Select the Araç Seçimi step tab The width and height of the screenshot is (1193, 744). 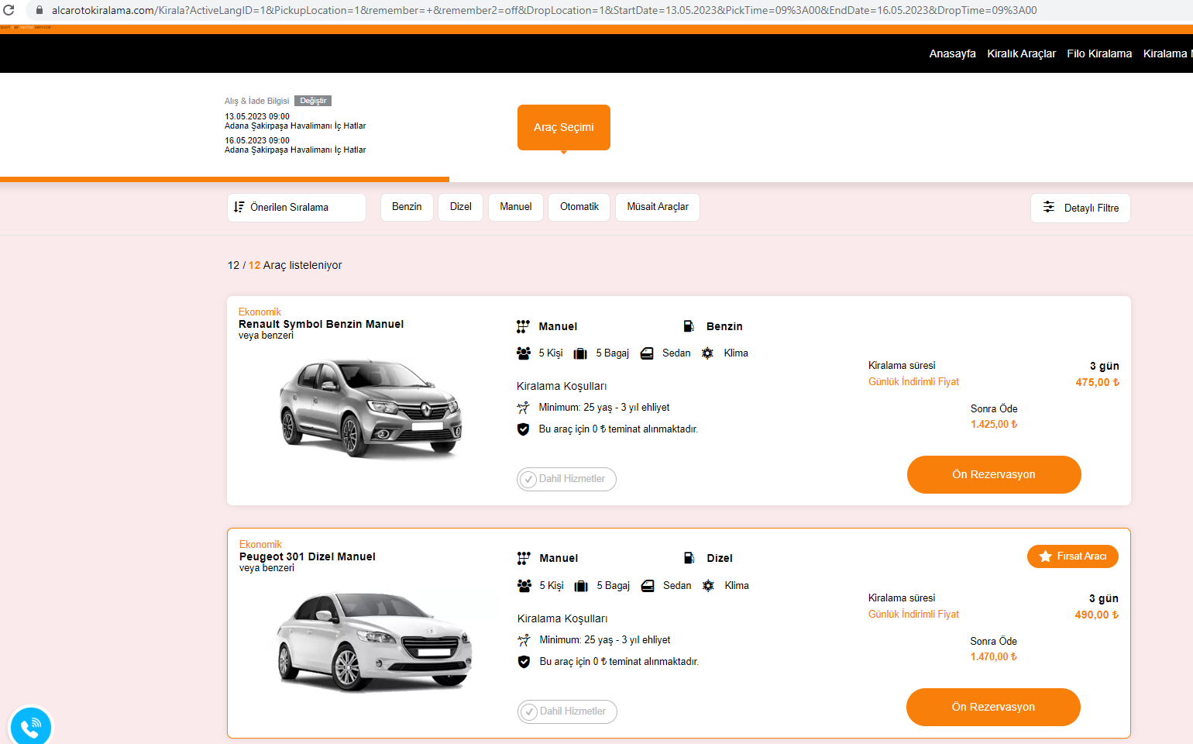coord(564,127)
